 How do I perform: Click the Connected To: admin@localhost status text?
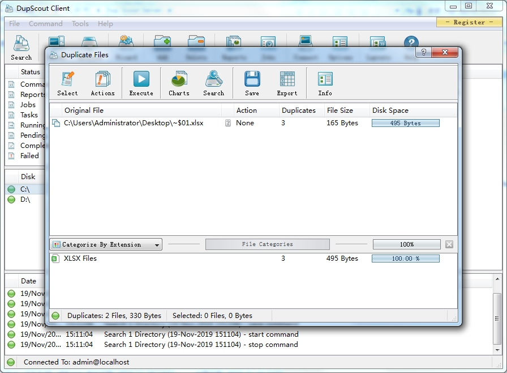[76, 362]
